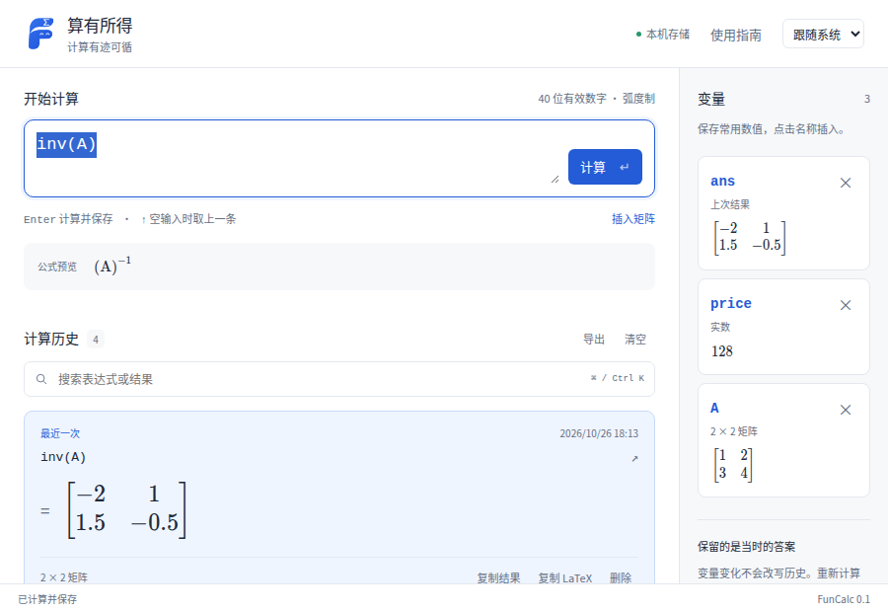Click the 算有所得 title text

point(100,25)
